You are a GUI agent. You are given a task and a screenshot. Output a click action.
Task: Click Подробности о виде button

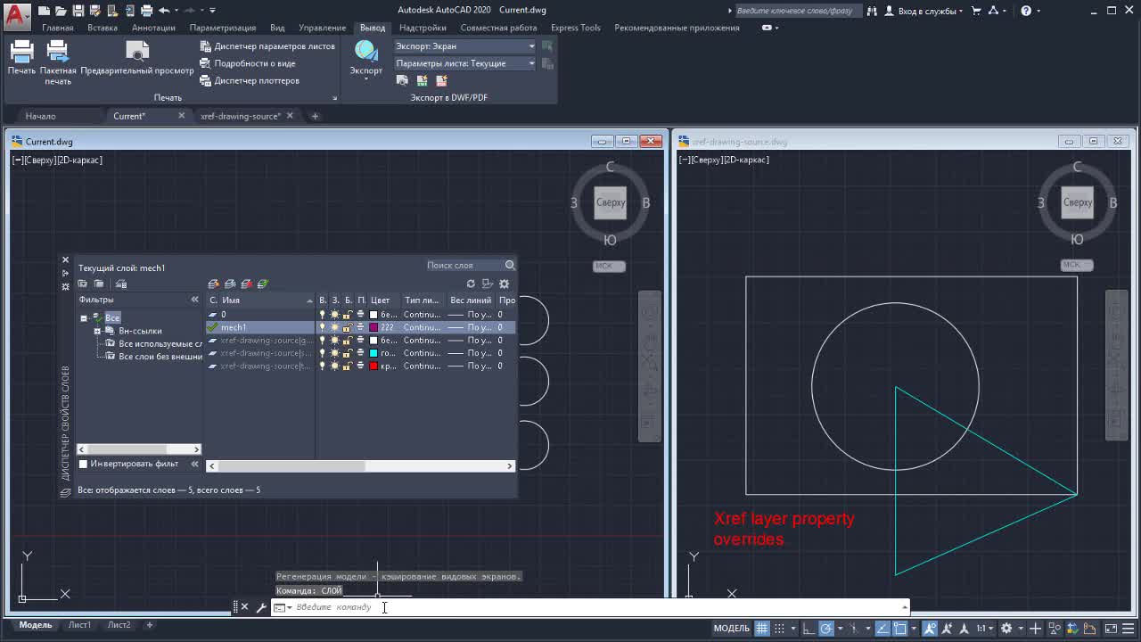[x=248, y=63]
